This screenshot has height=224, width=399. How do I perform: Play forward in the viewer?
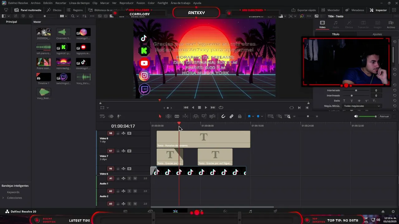tap(206, 108)
